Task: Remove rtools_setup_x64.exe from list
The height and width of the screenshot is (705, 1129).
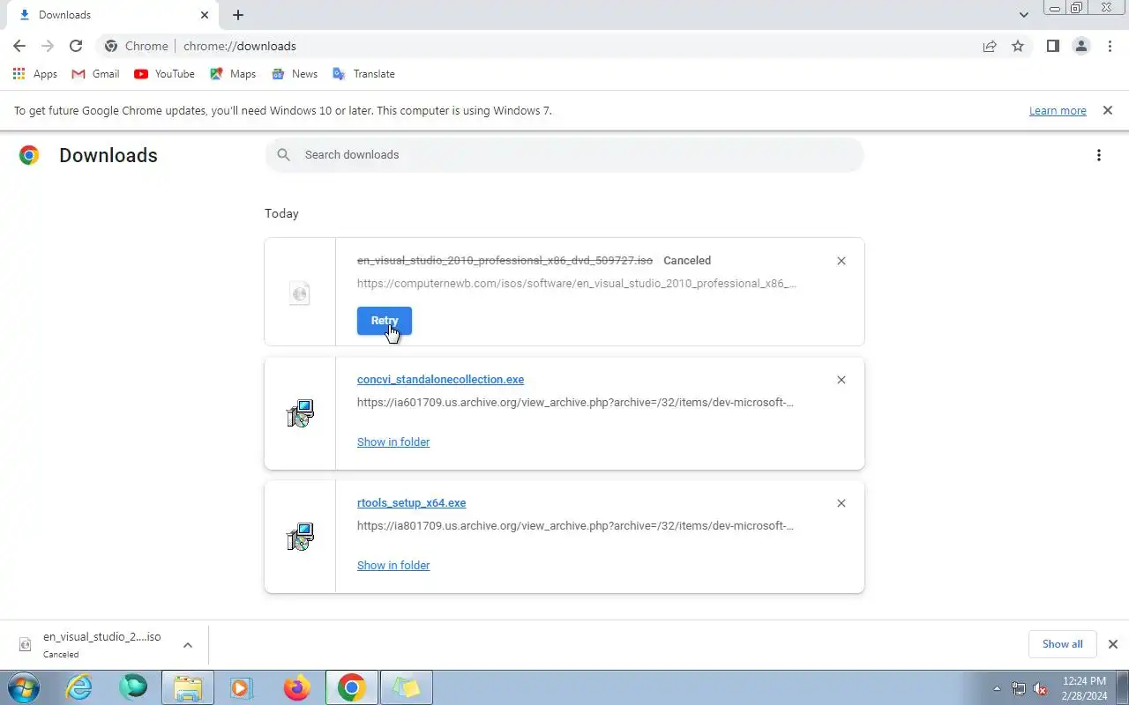Action: coord(841,503)
